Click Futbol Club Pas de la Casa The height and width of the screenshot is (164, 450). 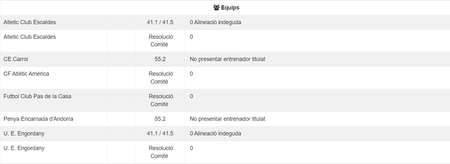[x=37, y=96]
